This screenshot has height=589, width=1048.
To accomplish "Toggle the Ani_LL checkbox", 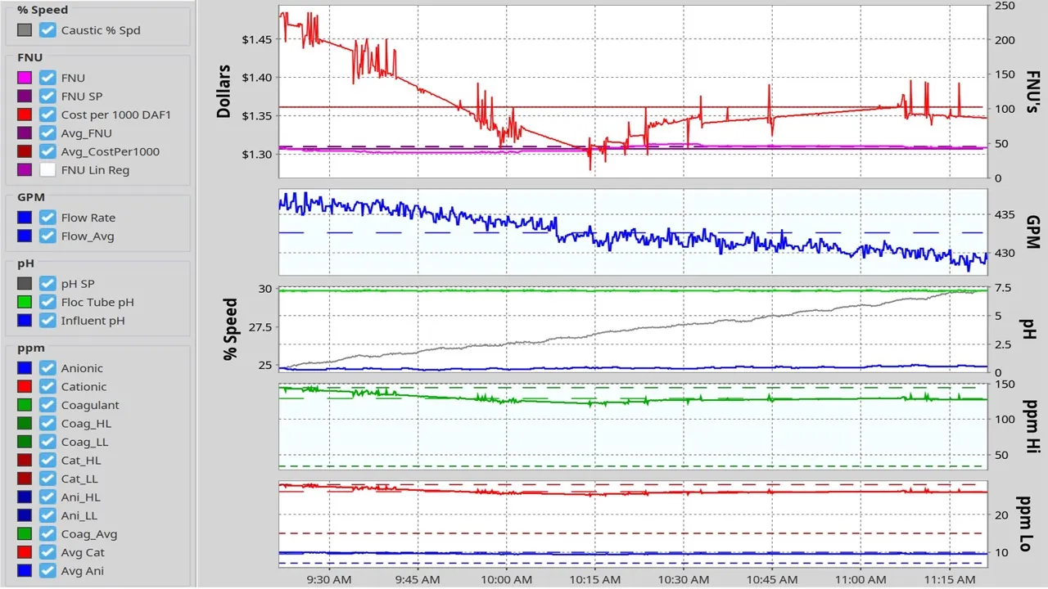I will point(48,515).
